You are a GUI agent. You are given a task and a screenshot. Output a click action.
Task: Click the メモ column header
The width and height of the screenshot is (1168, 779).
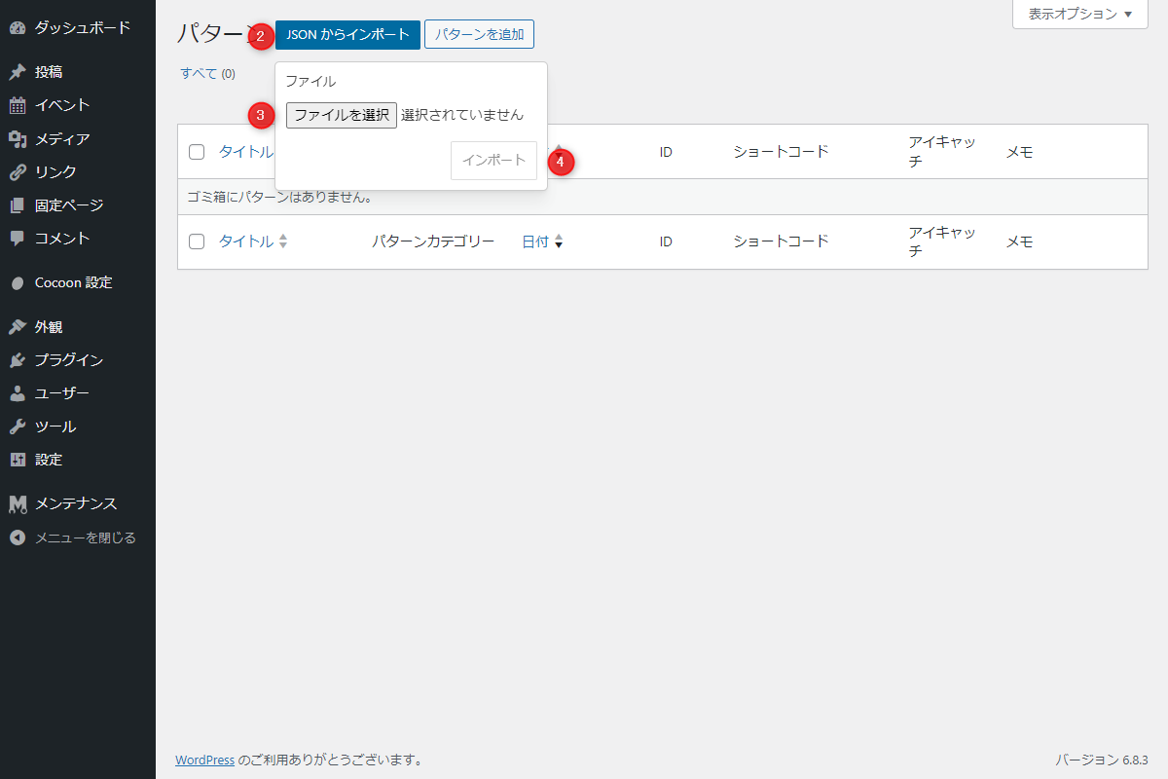[x=1019, y=152]
